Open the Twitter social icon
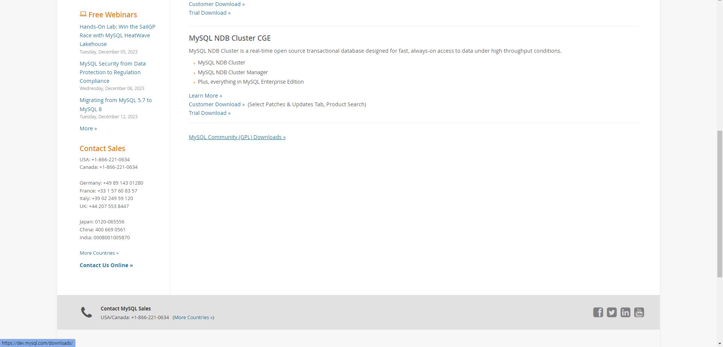 click(x=612, y=312)
